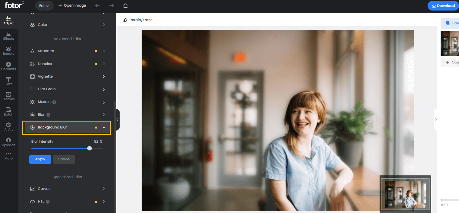Screen dimensions: 459x213
Task: Show More options in sidebar
Action: pyautogui.click(x=8, y=156)
